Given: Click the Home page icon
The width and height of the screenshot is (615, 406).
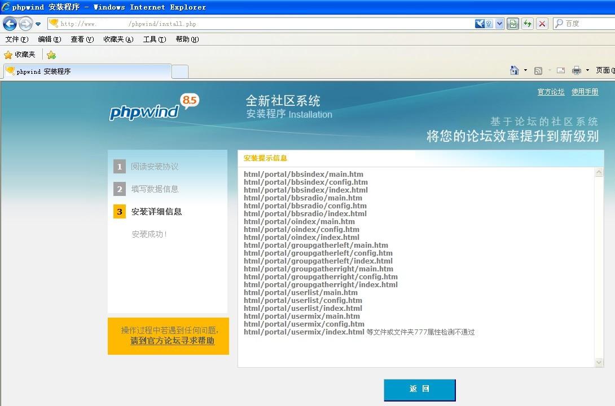Looking at the screenshot, I should (x=514, y=70).
